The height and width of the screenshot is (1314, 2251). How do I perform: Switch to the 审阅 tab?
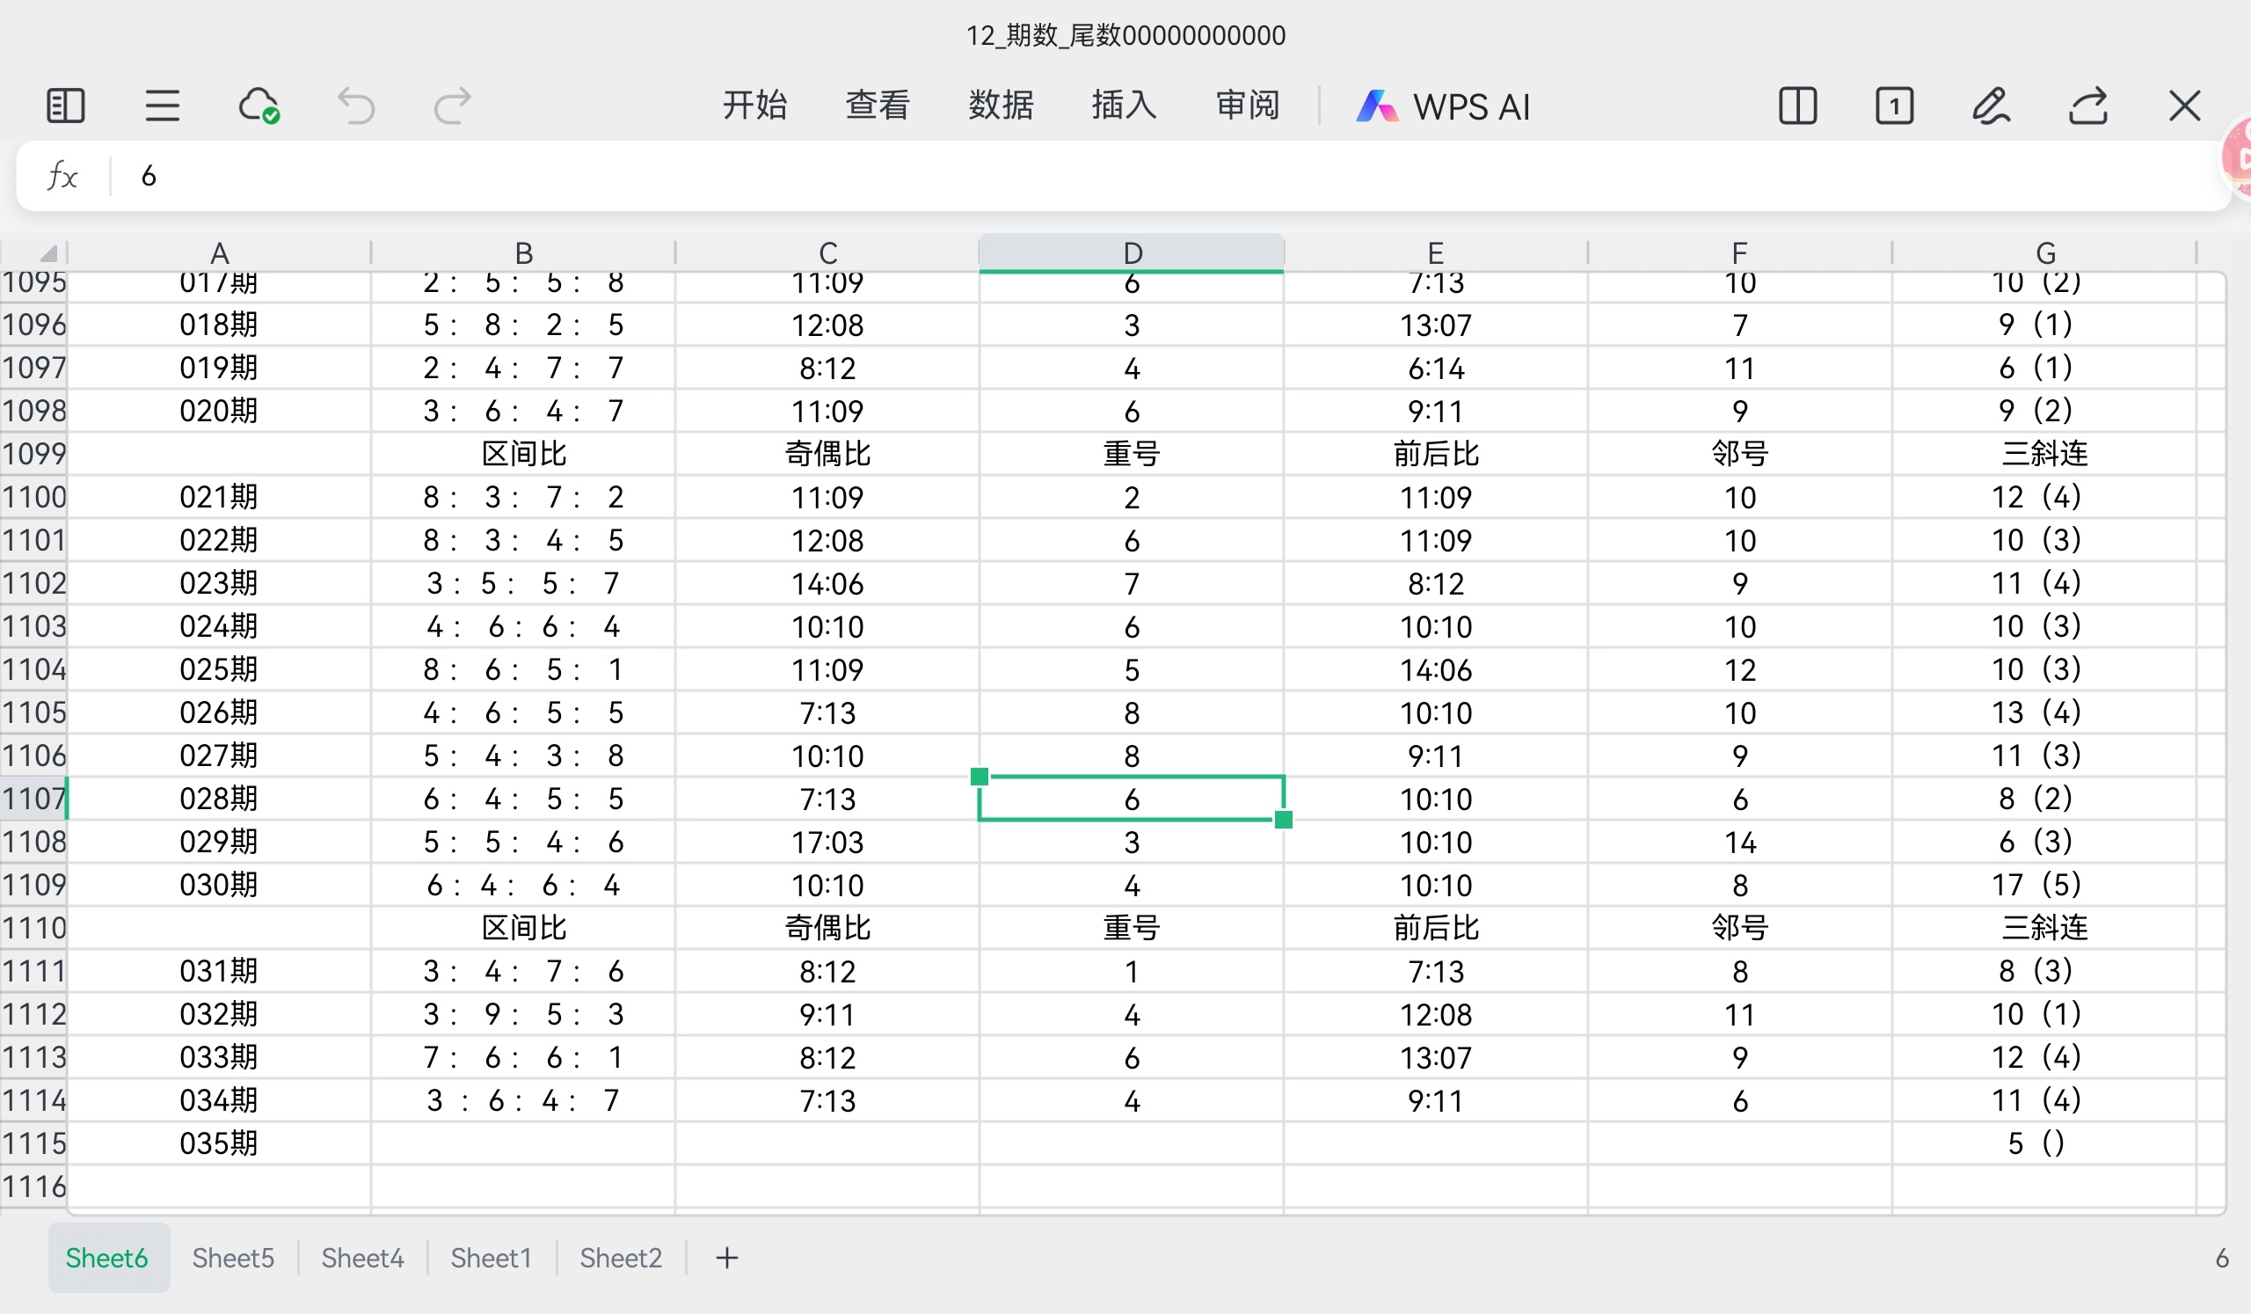pyautogui.click(x=1246, y=106)
